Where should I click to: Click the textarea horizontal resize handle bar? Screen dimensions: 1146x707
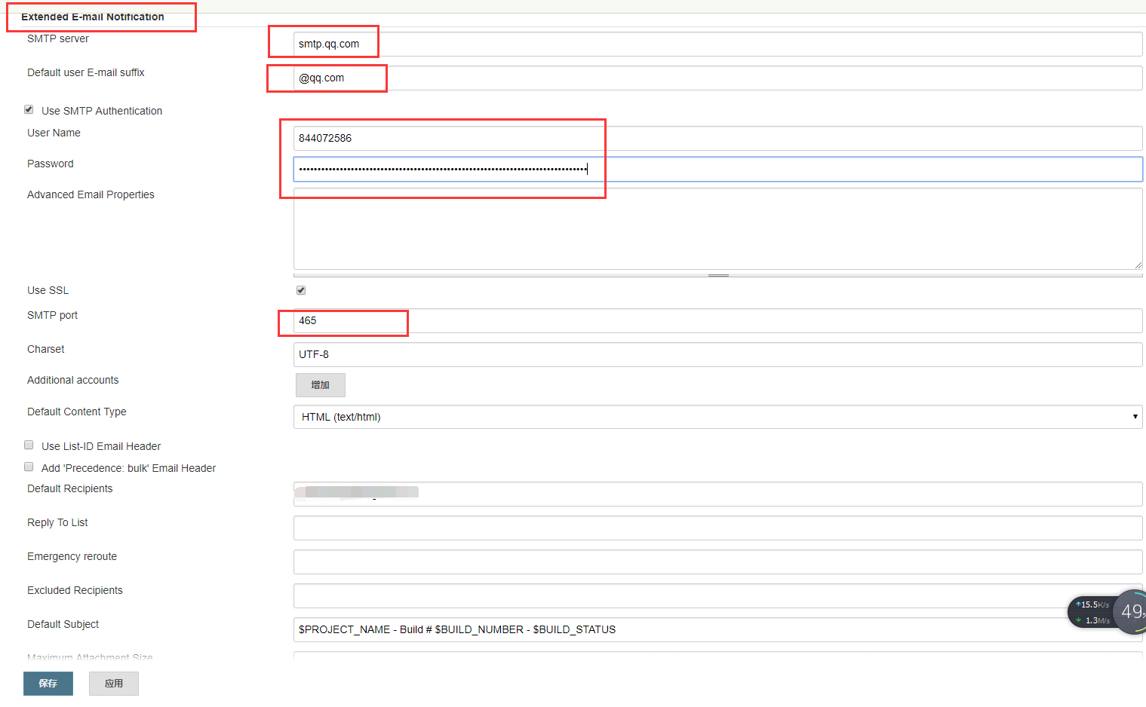click(717, 275)
